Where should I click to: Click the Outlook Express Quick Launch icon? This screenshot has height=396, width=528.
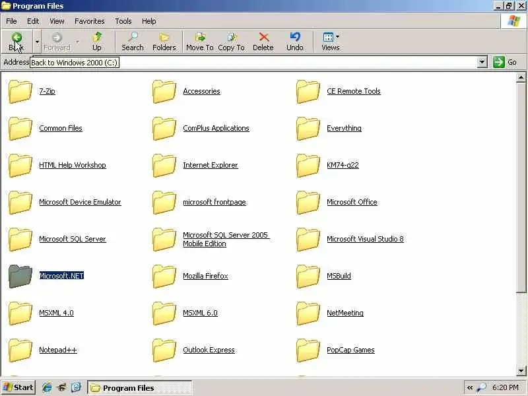76,387
